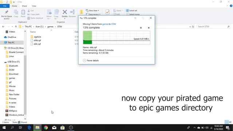Switch to the Home ribbon tab
Viewport: 233px width, 131px height.
pos(15,6)
